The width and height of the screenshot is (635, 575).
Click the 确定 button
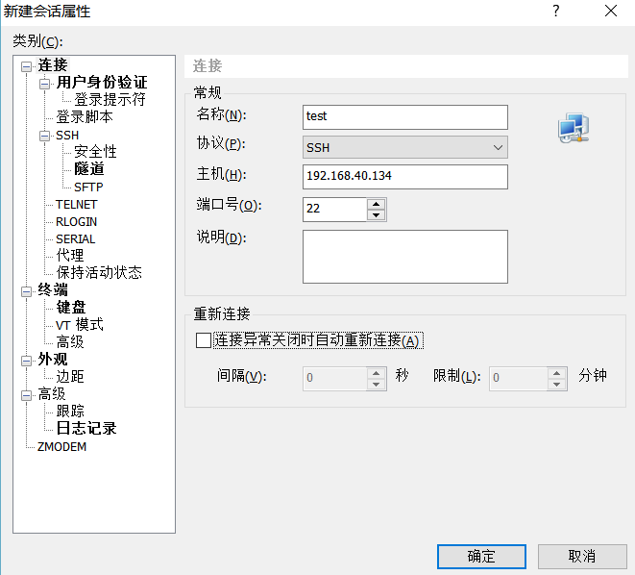click(x=481, y=557)
